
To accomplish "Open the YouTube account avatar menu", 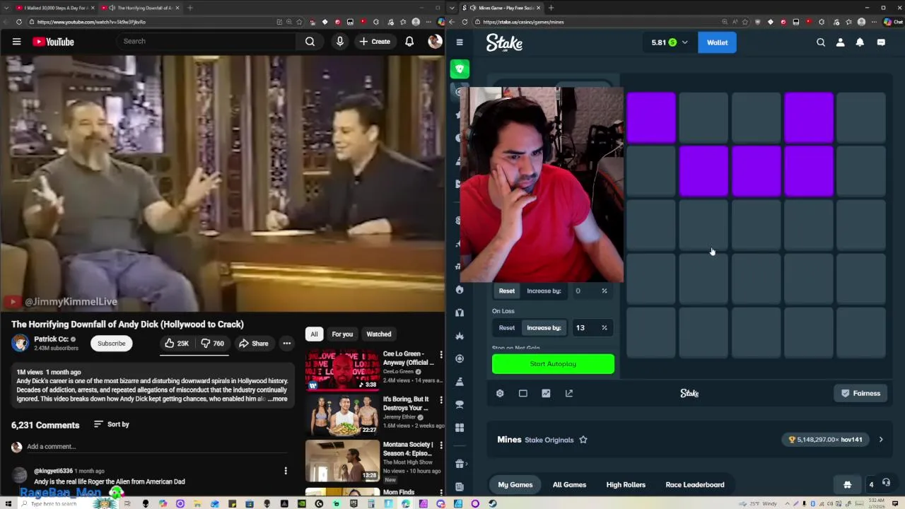I will tap(435, 42).
